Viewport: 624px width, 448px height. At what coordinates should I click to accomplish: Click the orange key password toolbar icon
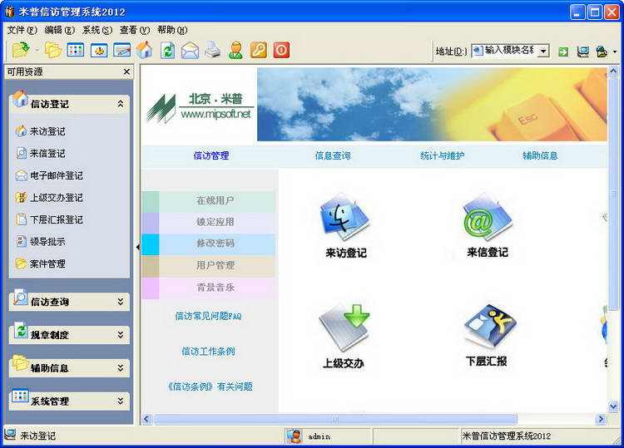coord(258,51)
